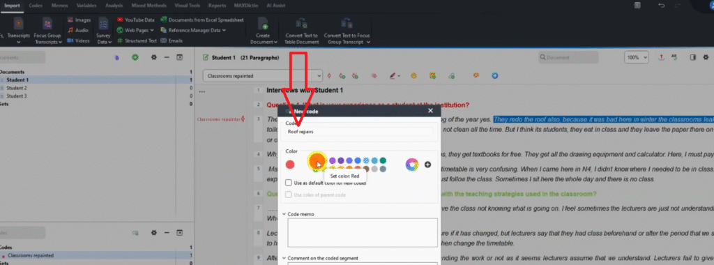
Task: Open the Document System settings gear
Action: 154,57
